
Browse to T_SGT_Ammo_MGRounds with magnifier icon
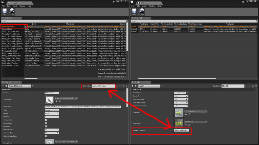60,101
